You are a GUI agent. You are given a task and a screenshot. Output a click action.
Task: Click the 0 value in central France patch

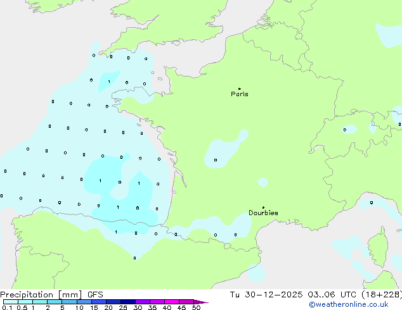(216, 160)
